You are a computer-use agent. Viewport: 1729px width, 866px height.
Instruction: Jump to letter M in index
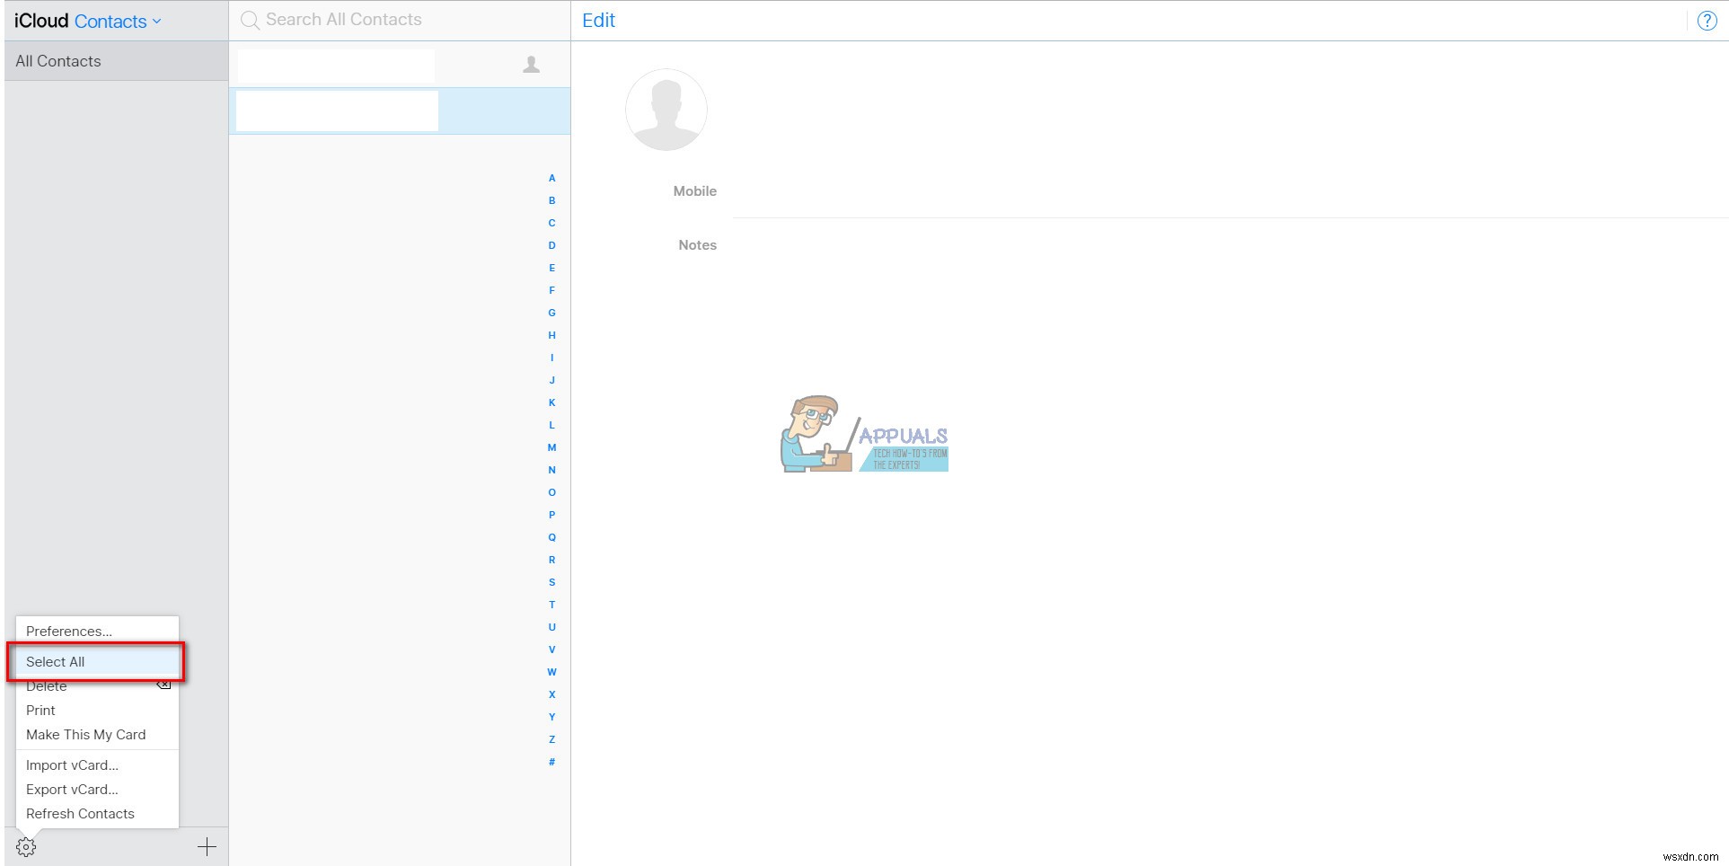tap(551, 447)
